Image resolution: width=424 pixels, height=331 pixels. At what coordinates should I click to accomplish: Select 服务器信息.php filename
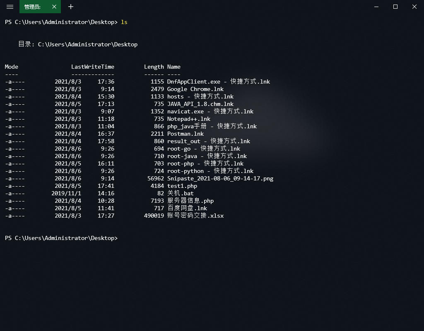point(190,201)
